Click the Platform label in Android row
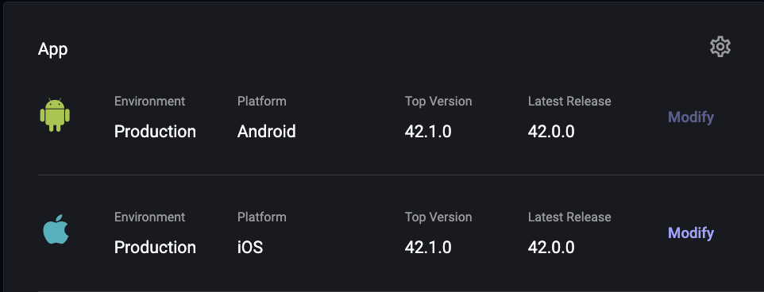 (261, 102)
